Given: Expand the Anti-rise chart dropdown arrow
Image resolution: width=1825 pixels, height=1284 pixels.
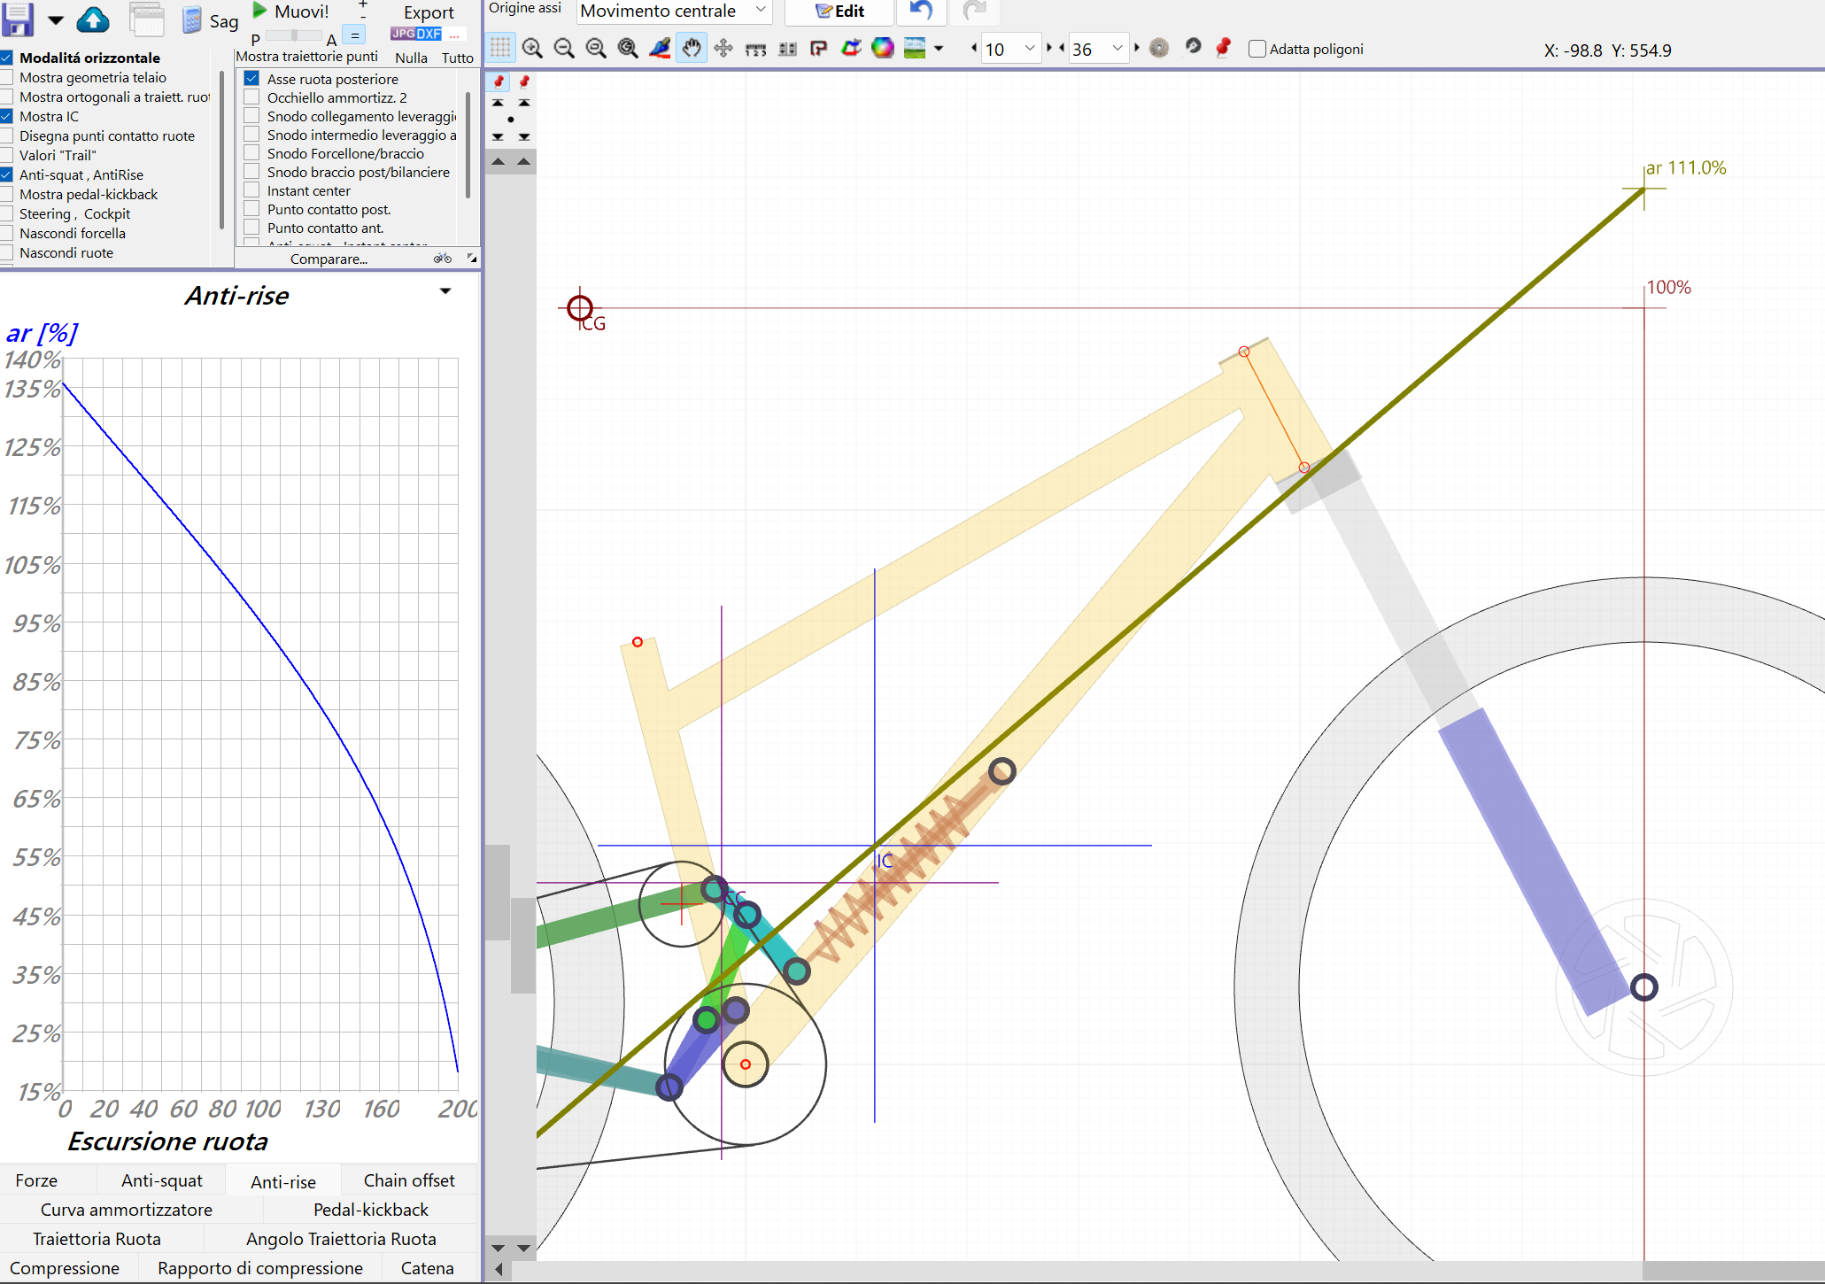Looking at the screenshot, I should [x=445, y=290].
